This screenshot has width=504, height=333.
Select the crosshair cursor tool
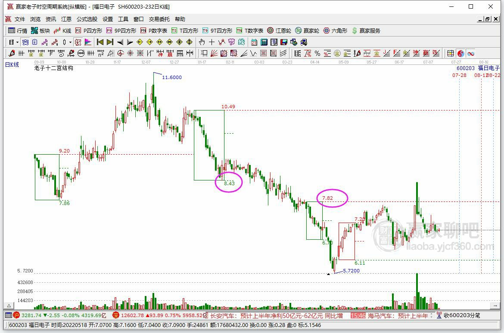pyautogui.click(x=212, y=42)
